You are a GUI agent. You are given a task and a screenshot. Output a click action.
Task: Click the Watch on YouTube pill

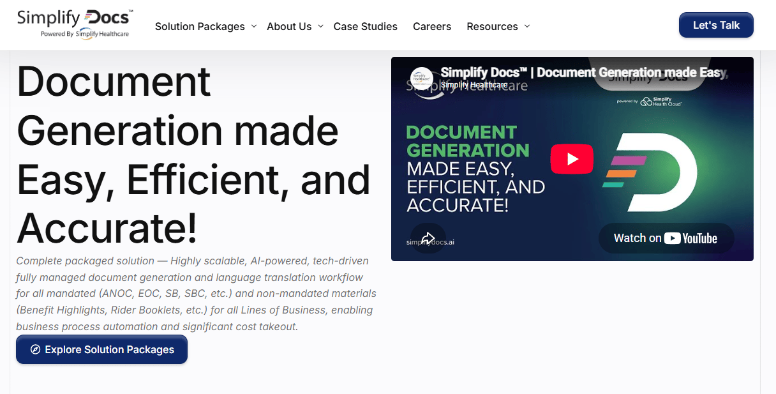tap(666, 238)
